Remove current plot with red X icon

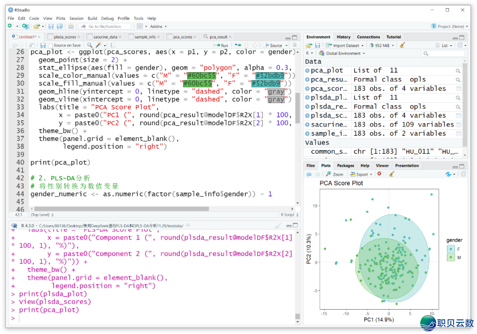[379, 174]
